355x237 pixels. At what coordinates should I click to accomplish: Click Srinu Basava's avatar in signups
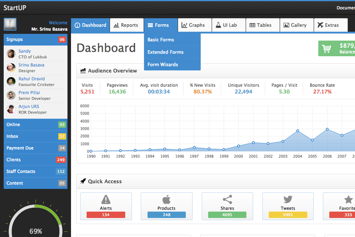pyautogui.click(x=11, y=68)
